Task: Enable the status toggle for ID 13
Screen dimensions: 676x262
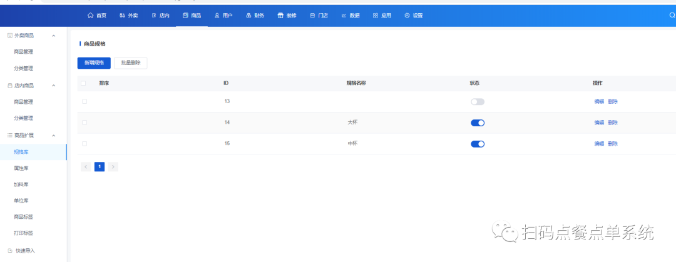Action: pyautogui.click(x=478, y=101)
